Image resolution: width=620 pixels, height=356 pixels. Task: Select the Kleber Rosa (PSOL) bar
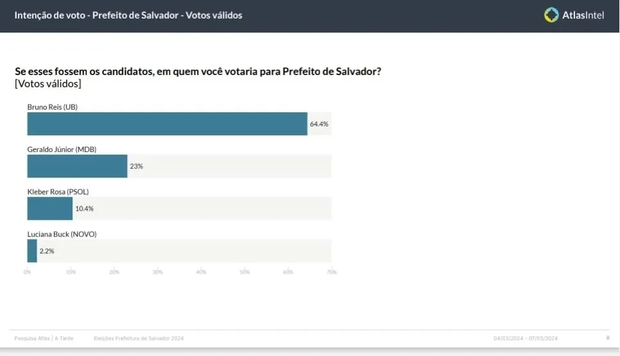coord(49,208)
